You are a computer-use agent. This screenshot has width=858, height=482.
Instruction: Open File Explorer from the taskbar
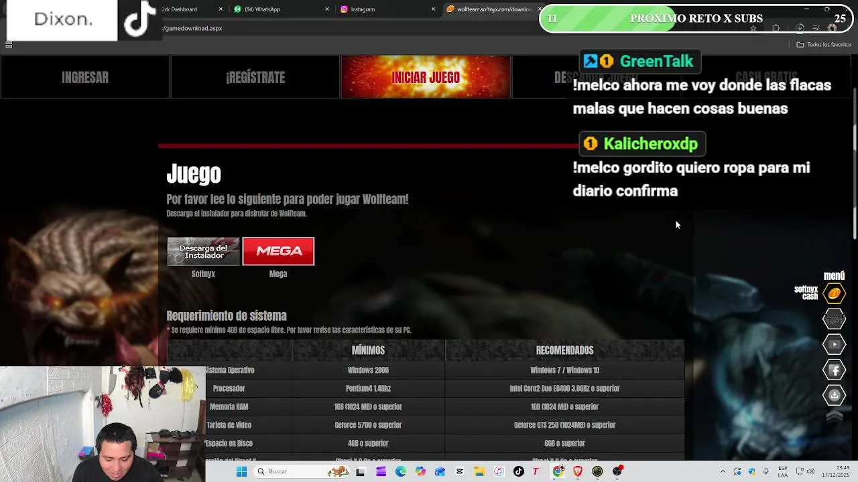click(479, 471)
